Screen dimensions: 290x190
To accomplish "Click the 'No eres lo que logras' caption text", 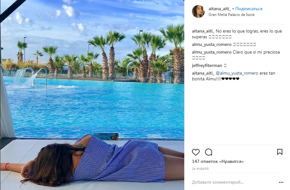I will [237, 34].
